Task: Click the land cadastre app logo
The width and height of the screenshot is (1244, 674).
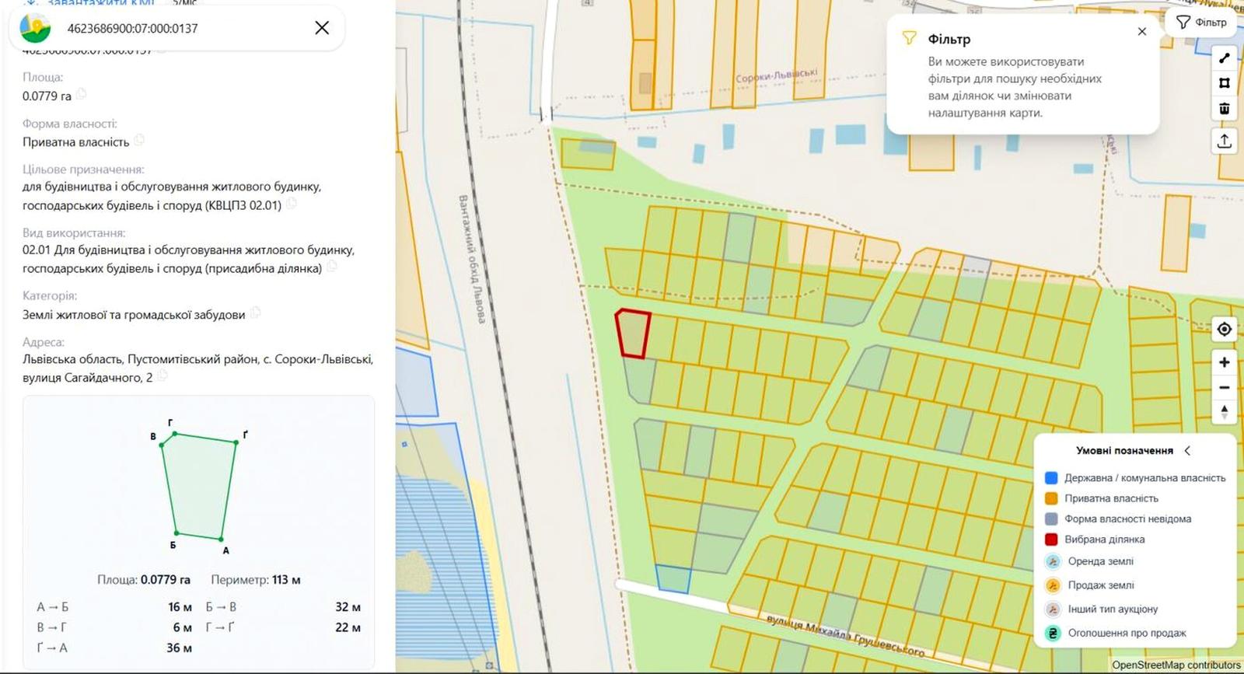Action: 35,28
